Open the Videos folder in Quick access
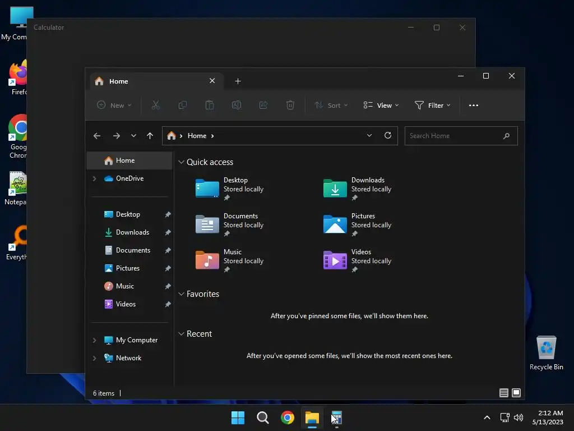Viewport: 574px width, 431px height. coord(357,260)
